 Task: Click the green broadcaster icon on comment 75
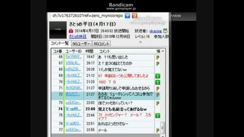[x=158, y=116]
